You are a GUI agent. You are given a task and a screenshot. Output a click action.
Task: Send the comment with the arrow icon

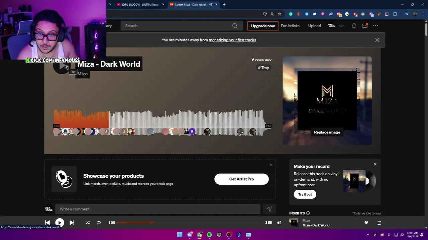tap(269, 209)
